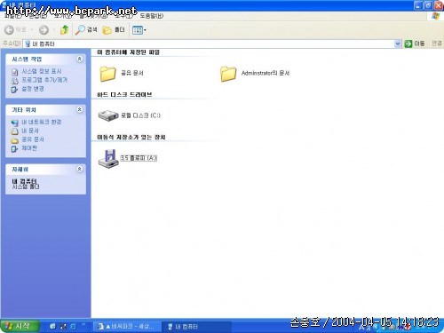The image size is (444, 333).
Task: Launch Internet Explorer from quick launch
Action: coord(73,327)
